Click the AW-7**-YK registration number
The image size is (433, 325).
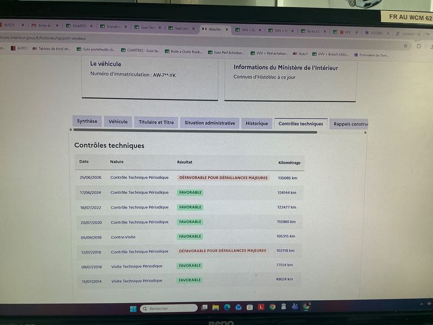tap(165, 75)
